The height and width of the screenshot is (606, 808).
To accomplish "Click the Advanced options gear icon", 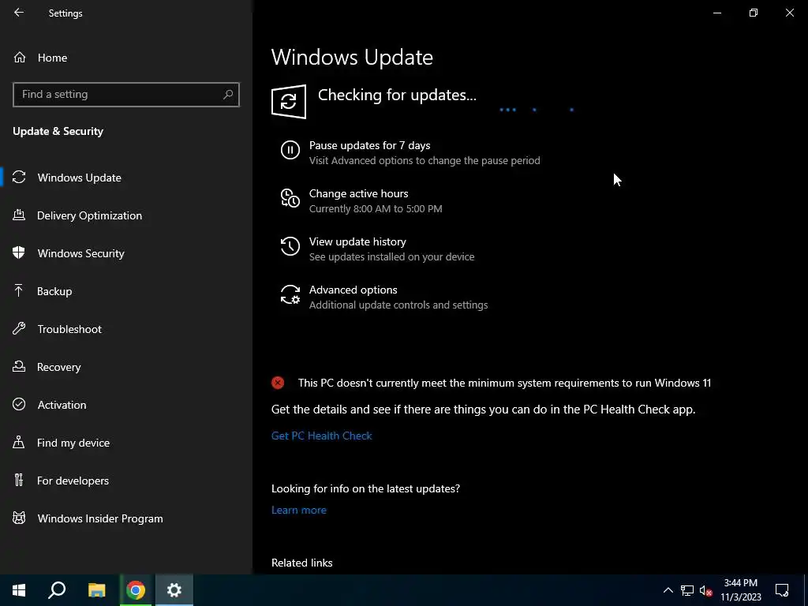I will 290,295.
